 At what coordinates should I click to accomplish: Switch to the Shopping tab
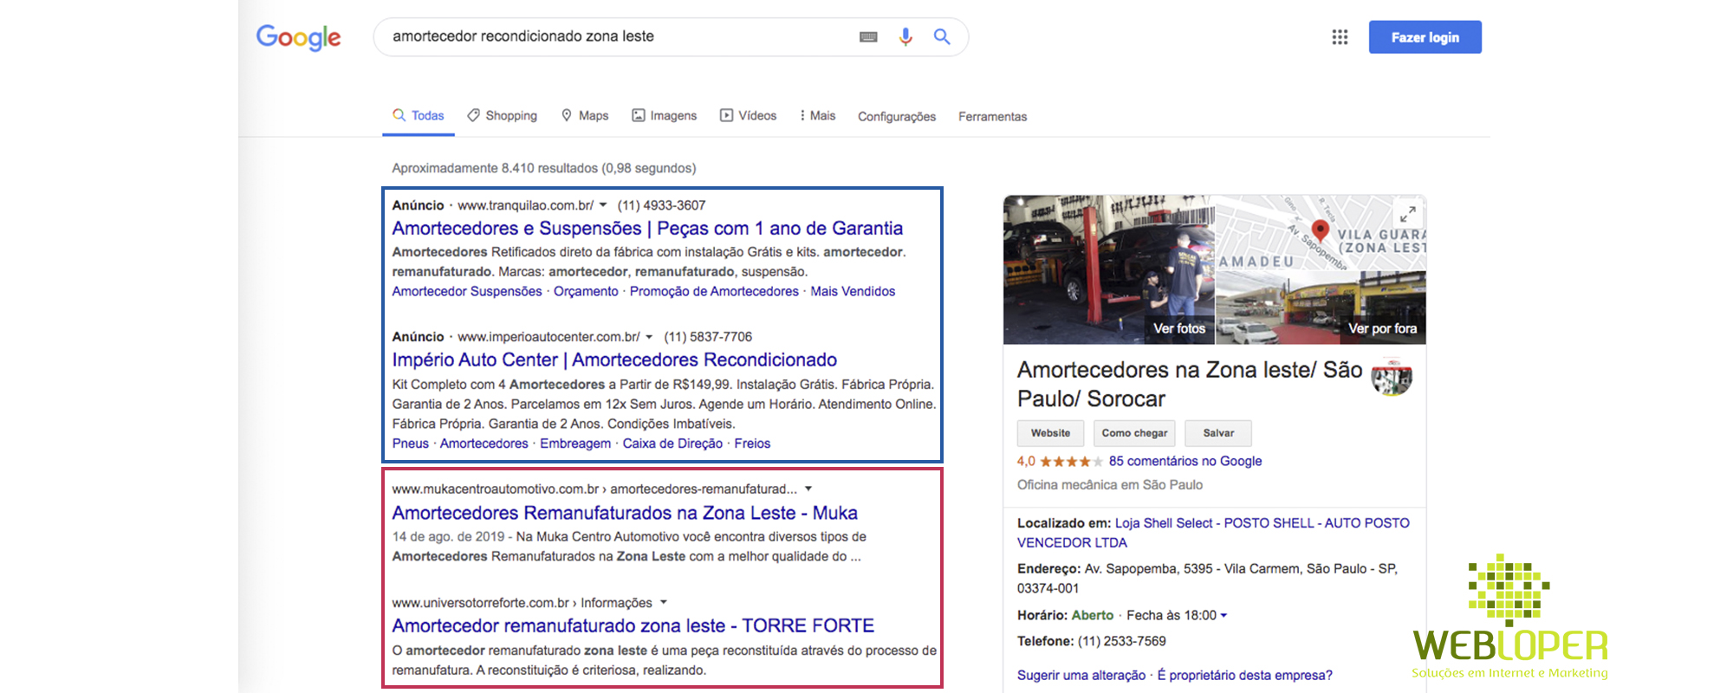(x=502, y=115)
